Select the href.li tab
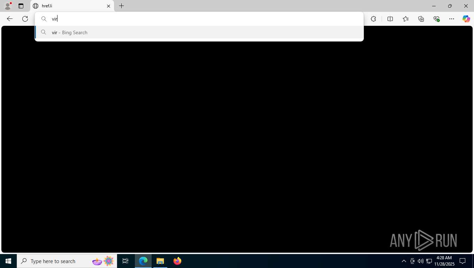474x268 pixels. pyautogui.click(x=72, y=6)
